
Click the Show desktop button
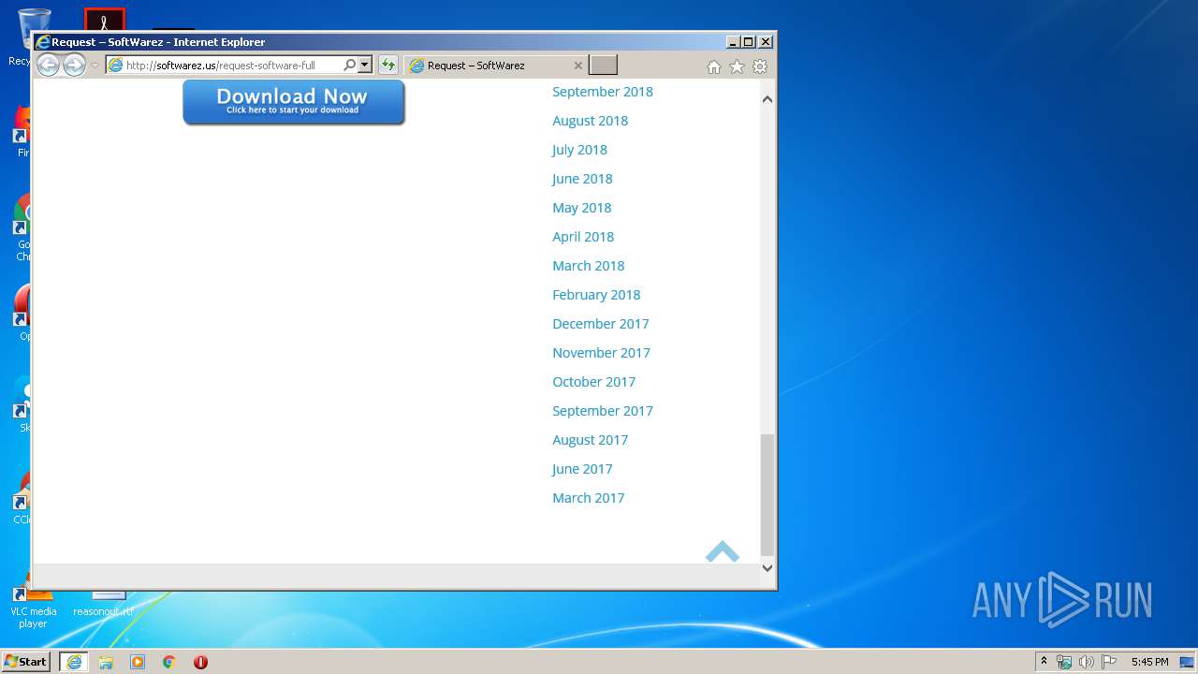[x=1188, y=662]
